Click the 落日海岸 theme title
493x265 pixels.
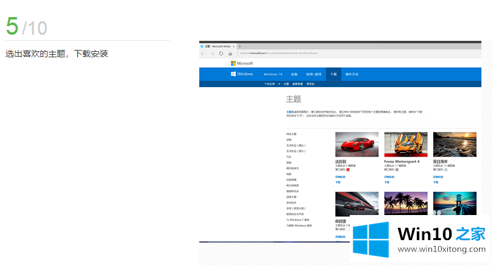click(x=440, y=161)
